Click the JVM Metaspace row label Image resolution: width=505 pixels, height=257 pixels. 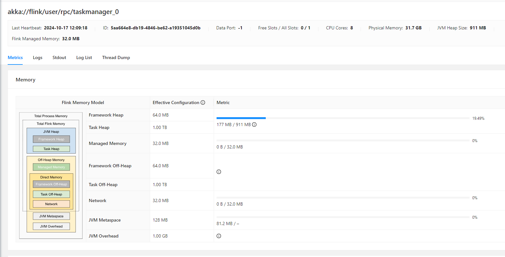coord(105,220)
